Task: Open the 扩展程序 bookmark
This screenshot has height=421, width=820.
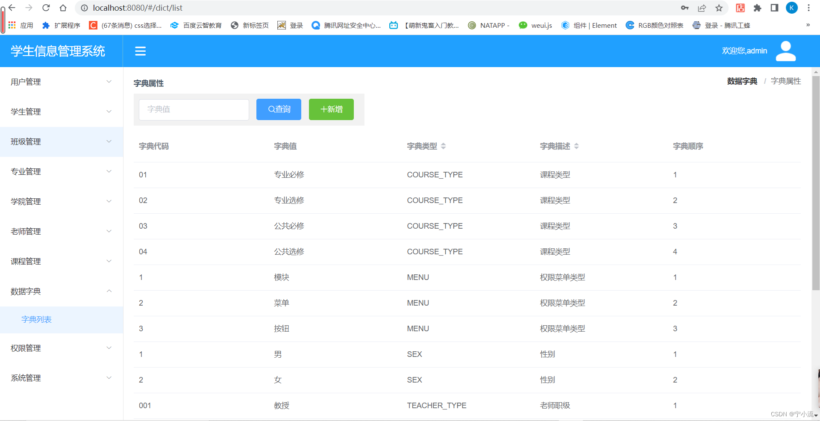Action: (61, 25)
